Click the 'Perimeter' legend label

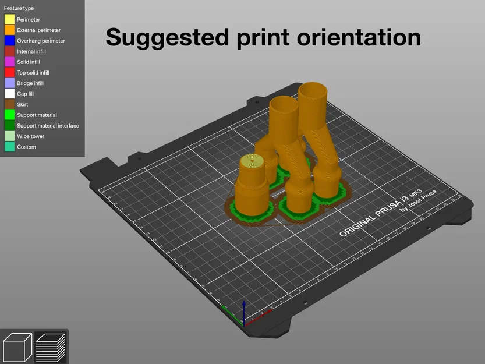[29, 19]
